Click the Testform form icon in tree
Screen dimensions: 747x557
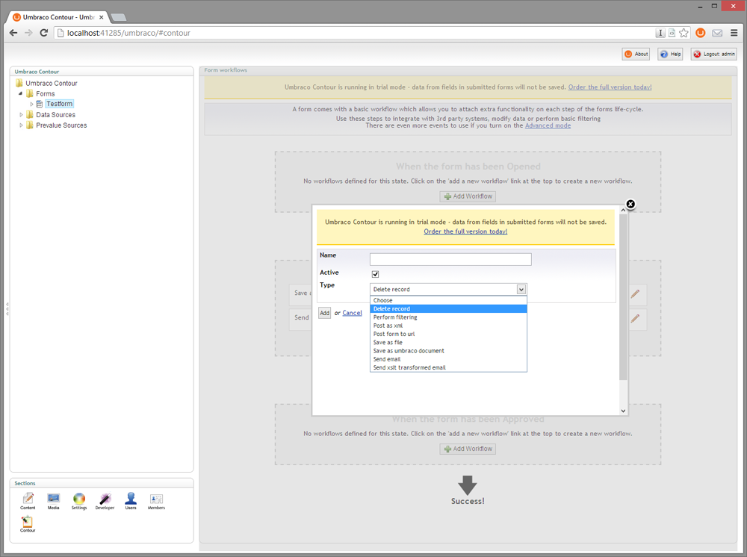tap(40, 104)
